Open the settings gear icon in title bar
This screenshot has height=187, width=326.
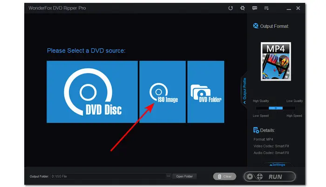pyautogui.click(x=243, y=8)
